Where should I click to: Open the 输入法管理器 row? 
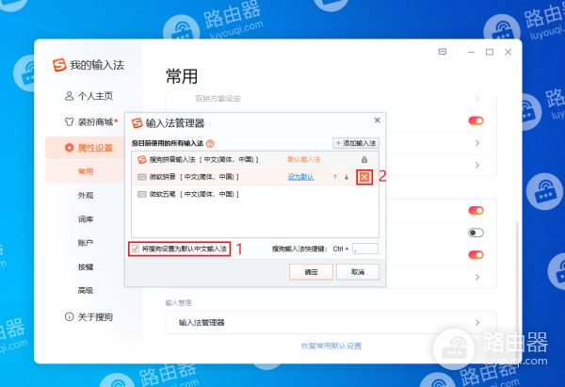331,322
